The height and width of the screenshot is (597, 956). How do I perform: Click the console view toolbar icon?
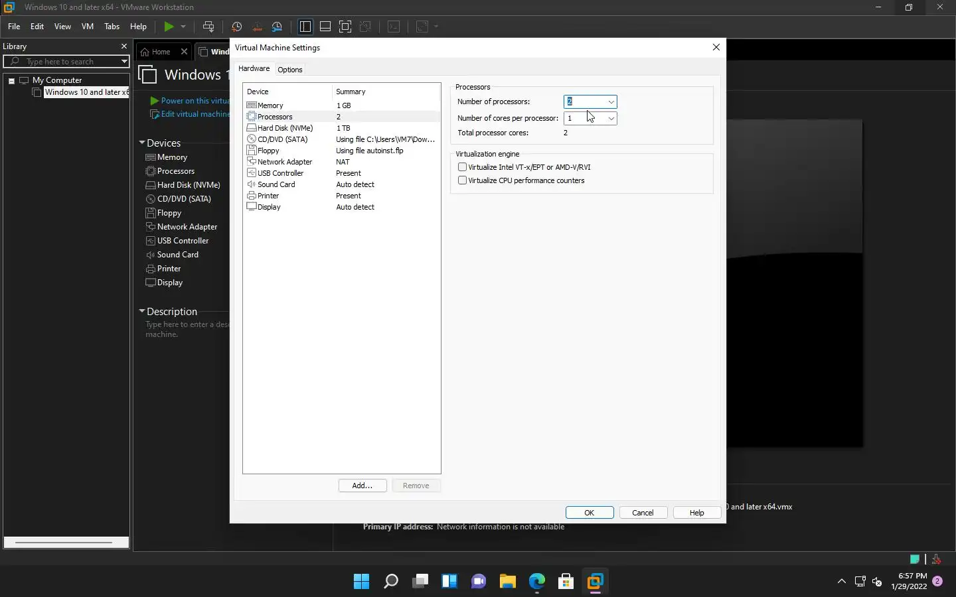[x=394, y=27]
